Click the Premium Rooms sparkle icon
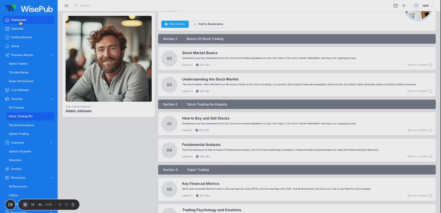Viewport: 441px width, 213px height. pyautogui.click(x=7, y=55)
